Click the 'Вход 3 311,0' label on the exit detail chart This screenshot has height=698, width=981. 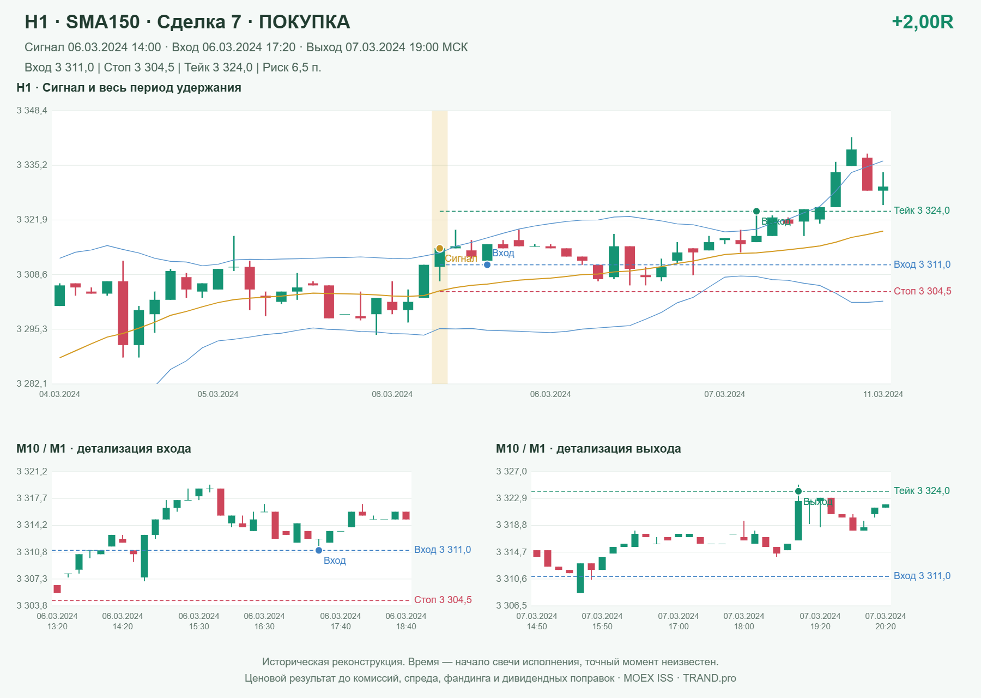tap(922, 576)
